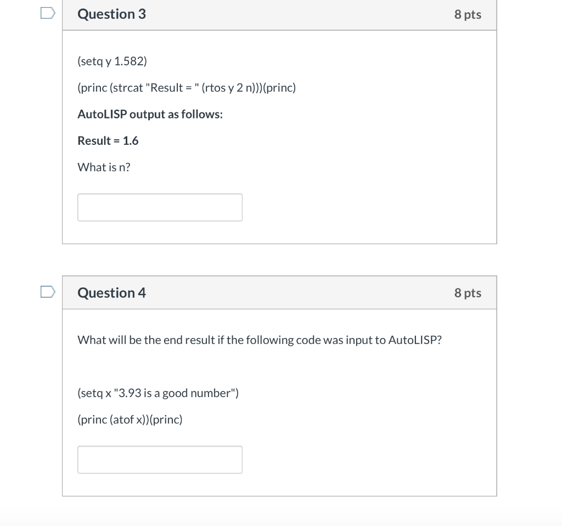The image size is (562, 526).
Task: Click the strcat code line in Question 3
Action: point(187,88)
